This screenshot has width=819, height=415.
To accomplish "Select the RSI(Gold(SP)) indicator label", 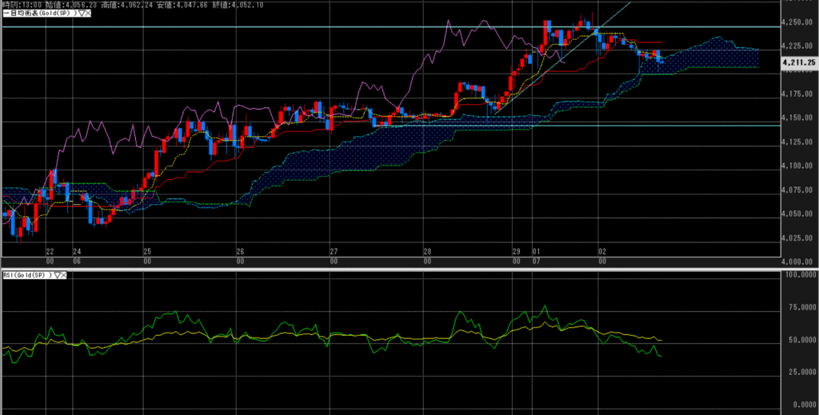I will (26, 275).
